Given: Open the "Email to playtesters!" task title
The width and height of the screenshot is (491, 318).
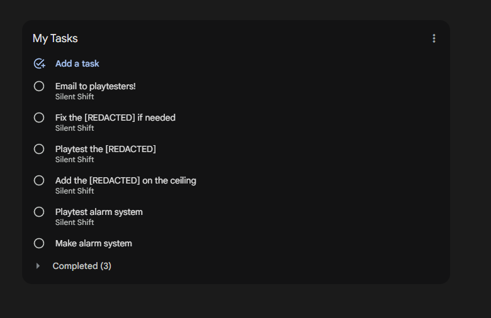Looking at the screenshot, I should pos(95,86).
